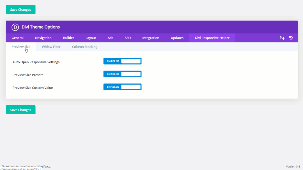The height and width of the screenshot is (170, 303).
Task: Open the Column Stacking sub-tab
Action: tap(85, 47)
